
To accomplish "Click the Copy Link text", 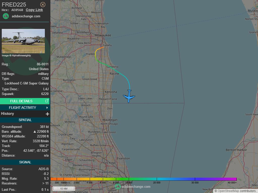I will pyautogui.click(x=34, y=10).
